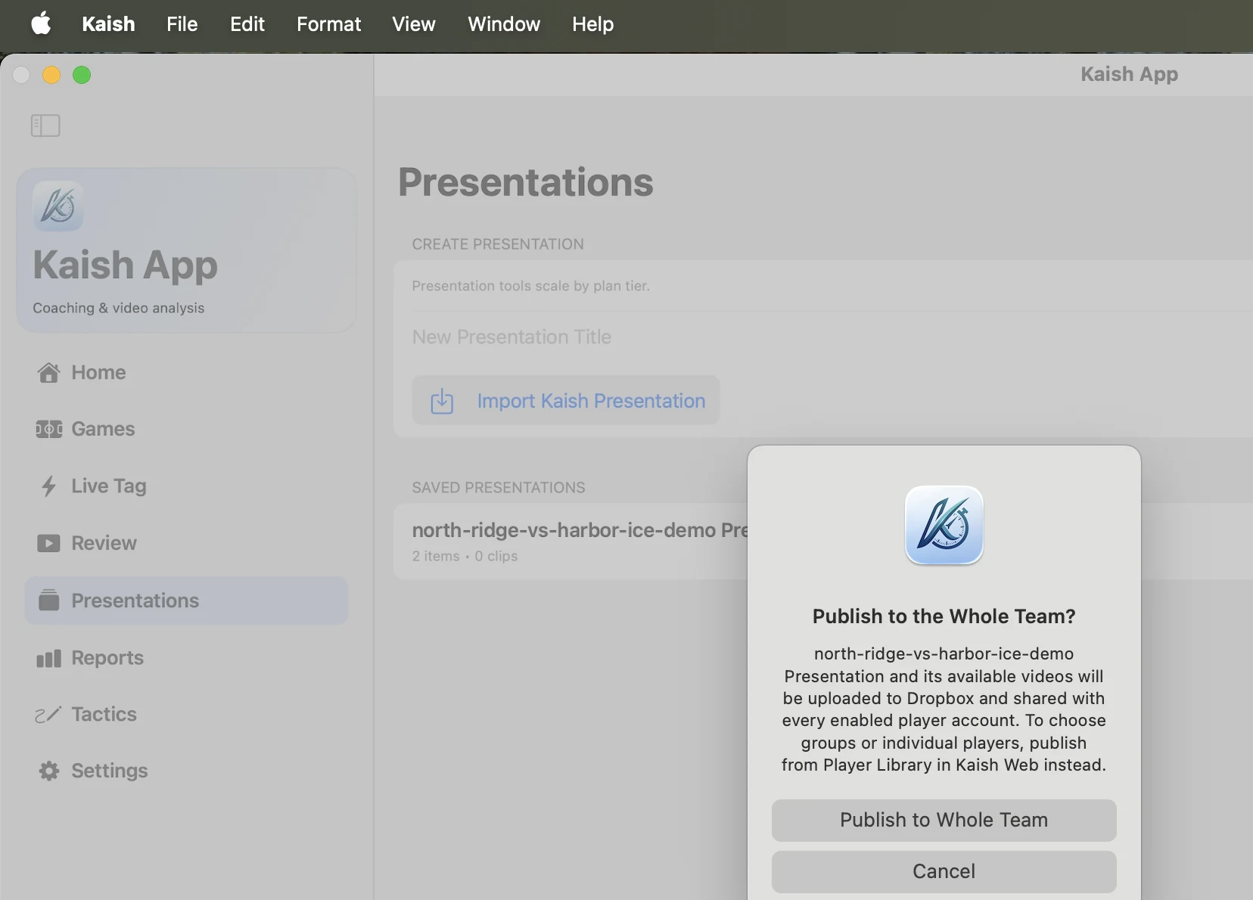Click the 'Kaish App' window title

[x=1129, y=74]
